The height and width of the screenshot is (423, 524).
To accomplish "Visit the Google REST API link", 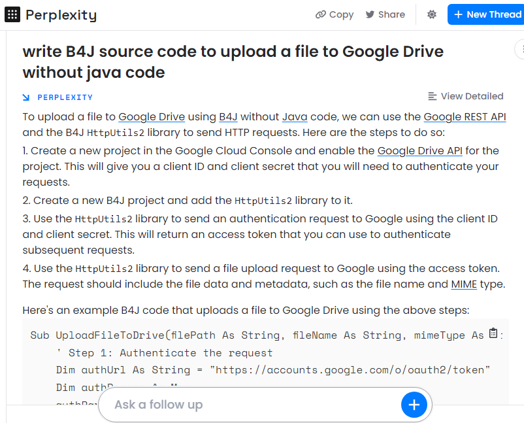I will 463,116.
